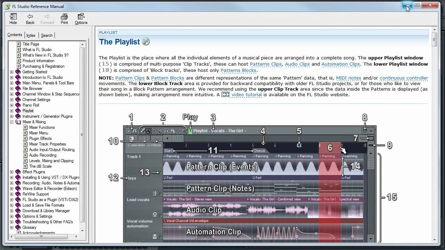445x250 pixels.
Task: Expand the Channel Settings tree node
Action: pos(11,100)
